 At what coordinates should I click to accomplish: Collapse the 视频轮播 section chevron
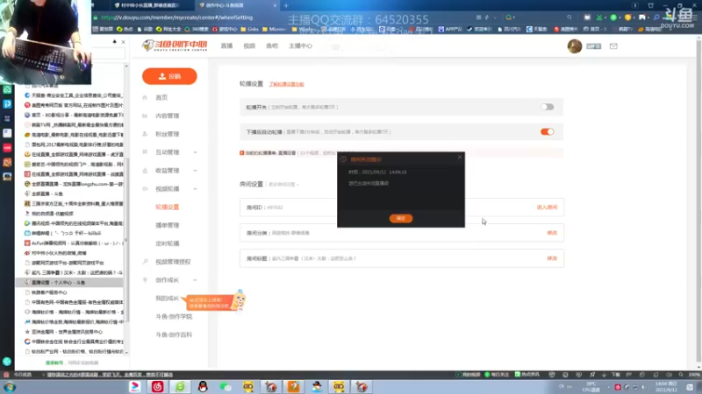[195, 189]
